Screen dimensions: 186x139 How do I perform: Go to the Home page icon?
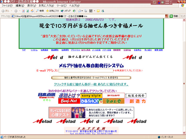pyautogui.click(x=32, y=11)
